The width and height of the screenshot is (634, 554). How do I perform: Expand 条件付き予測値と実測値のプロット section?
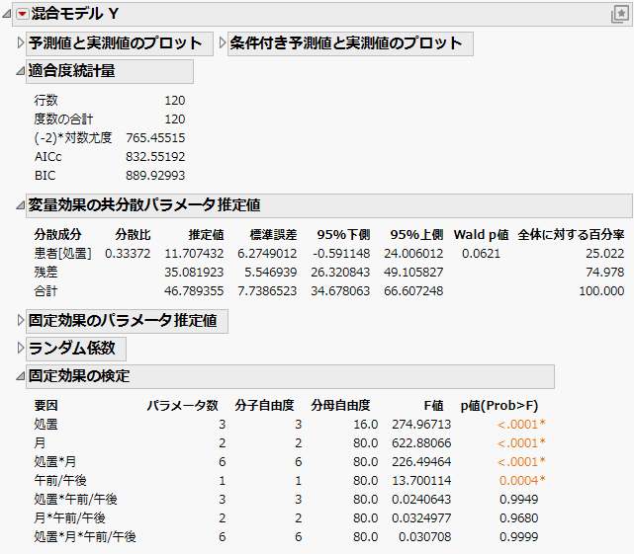[x=222, y=42]
